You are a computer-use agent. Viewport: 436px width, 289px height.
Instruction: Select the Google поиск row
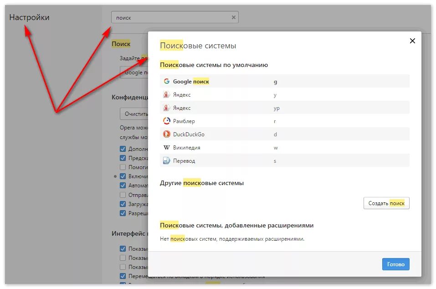click(284, 81)
